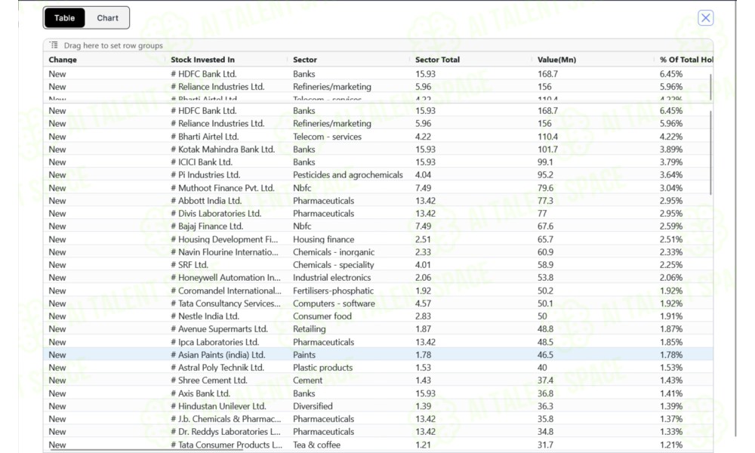755x453 pixels.
Task: Click the 'Retailing' sector cell
Action: [309, 328]
